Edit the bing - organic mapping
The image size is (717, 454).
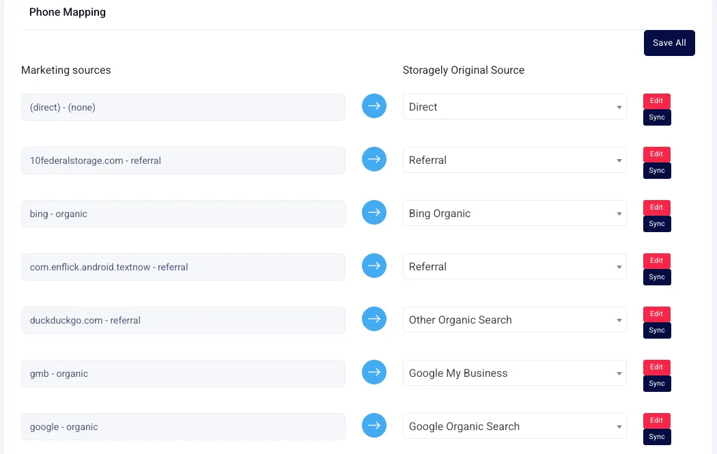[657, 208]
